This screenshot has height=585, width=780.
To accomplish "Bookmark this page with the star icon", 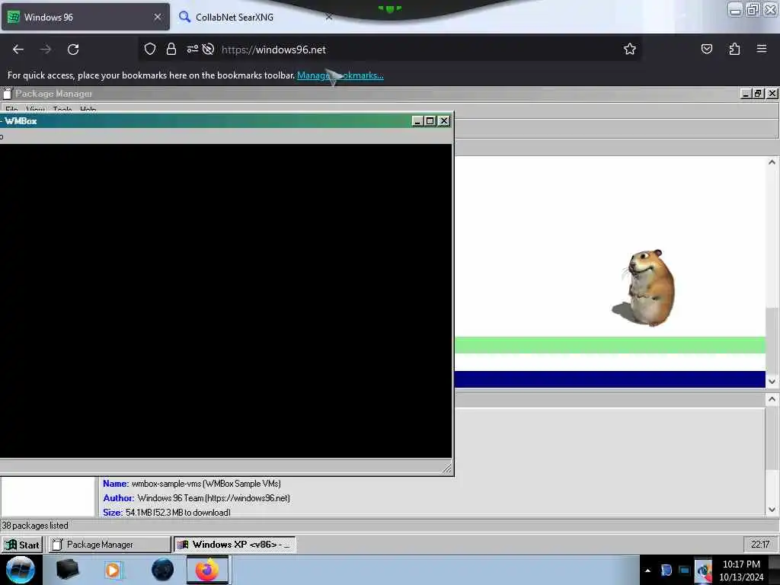I will [x=630, y=49].
